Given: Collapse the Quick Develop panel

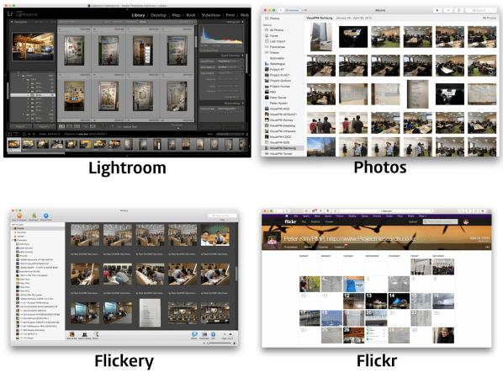Looking at the screenshot, I should 242,56.
